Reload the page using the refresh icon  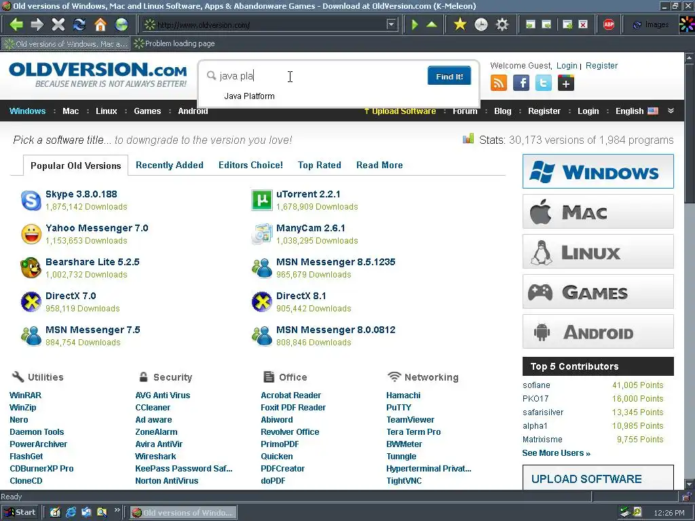click(x=79, y=24)
